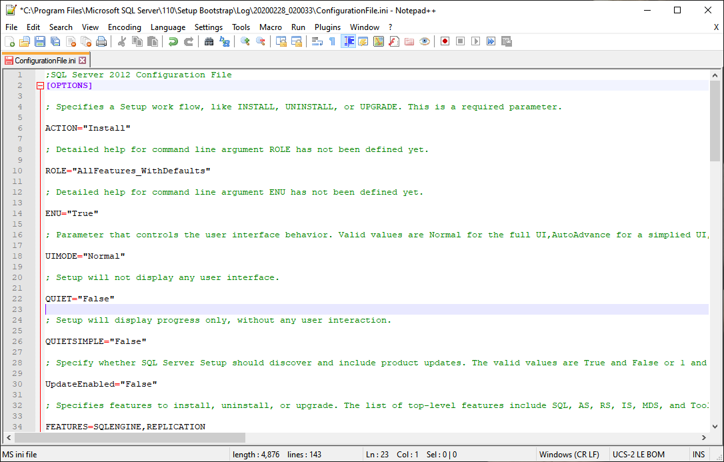Open the Edit menu
The width and height of the screenshot is (724, 462).
click(x=33, y=27)
